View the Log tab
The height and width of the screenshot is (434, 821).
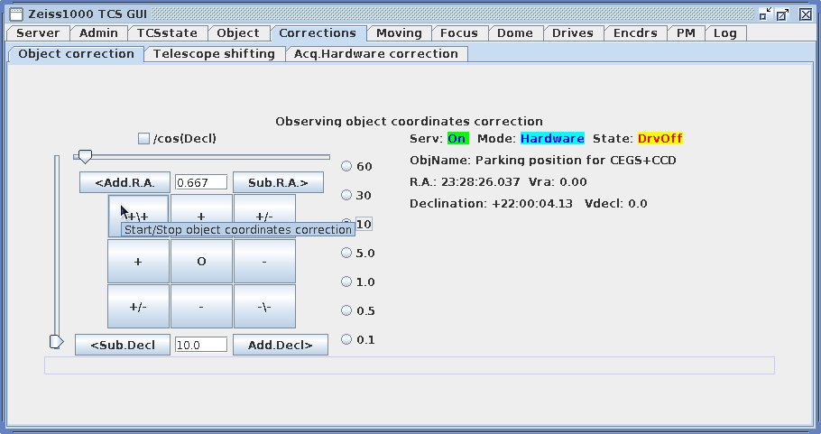click(x=725, y=33)
